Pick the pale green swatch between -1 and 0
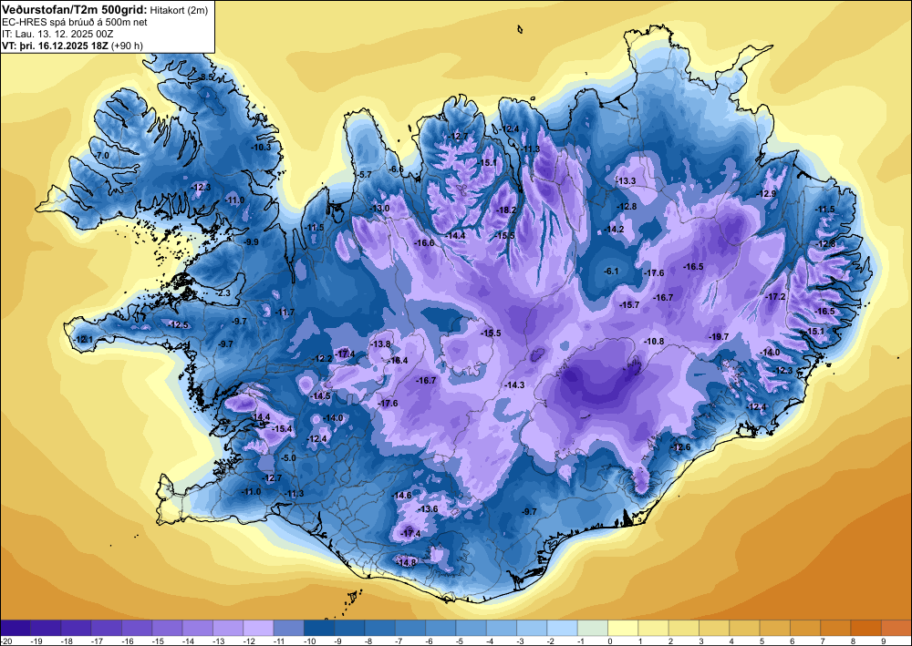The width and height of the screenshot is (912, 646). pos(593,628)
